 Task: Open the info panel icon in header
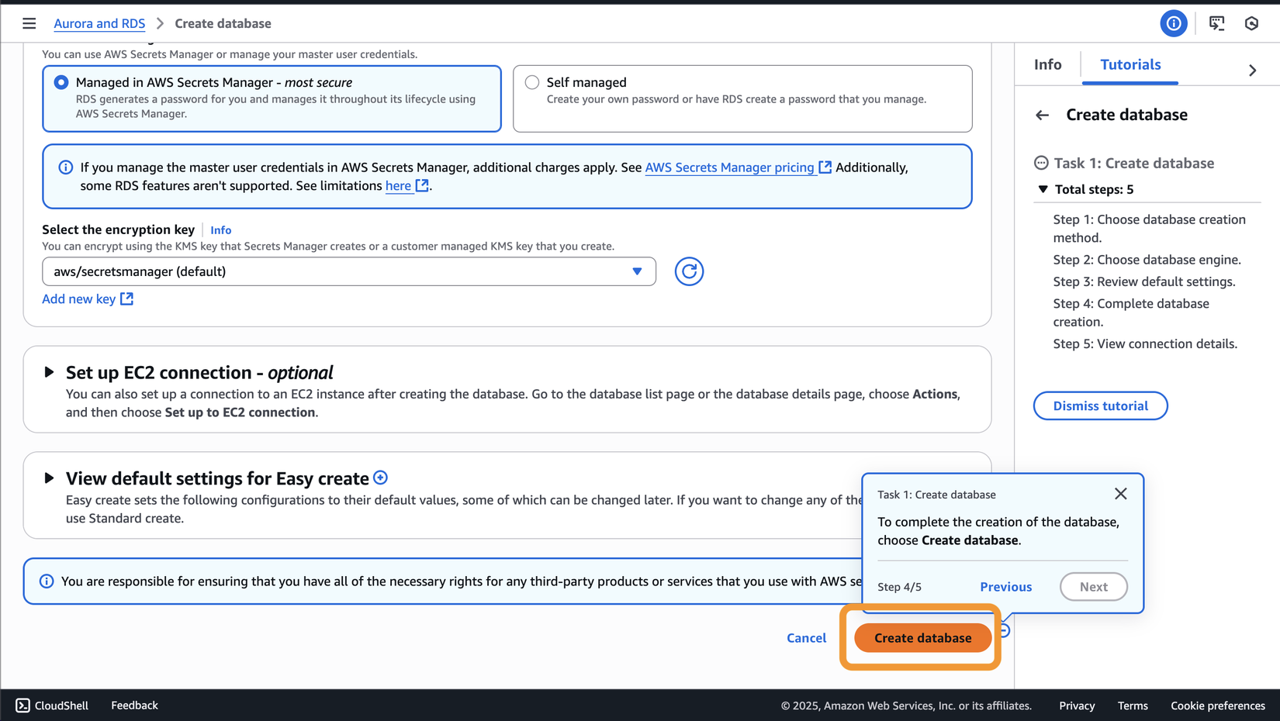point(1173,23)
